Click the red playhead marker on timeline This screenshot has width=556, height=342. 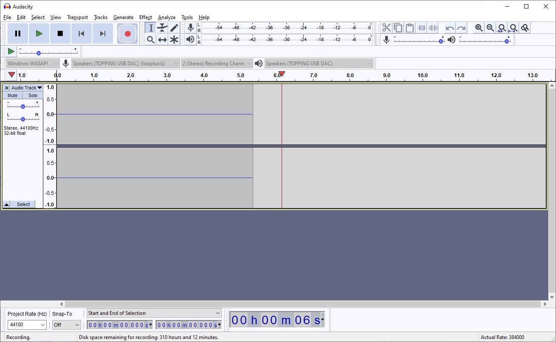click(282, 74)
